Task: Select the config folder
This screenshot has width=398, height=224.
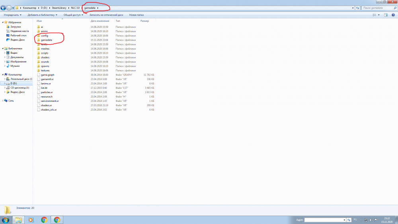Action: click(45, 35)
